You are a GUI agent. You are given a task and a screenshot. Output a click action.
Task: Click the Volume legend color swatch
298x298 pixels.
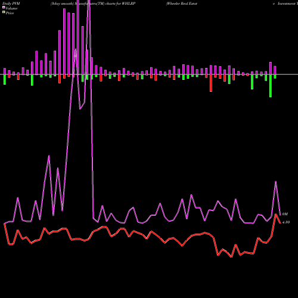(x=4, y=7)
